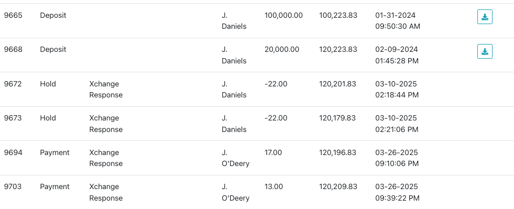The image size is (514, 209).
Task: Select transaction ID 9665
Action: (13, 15)
